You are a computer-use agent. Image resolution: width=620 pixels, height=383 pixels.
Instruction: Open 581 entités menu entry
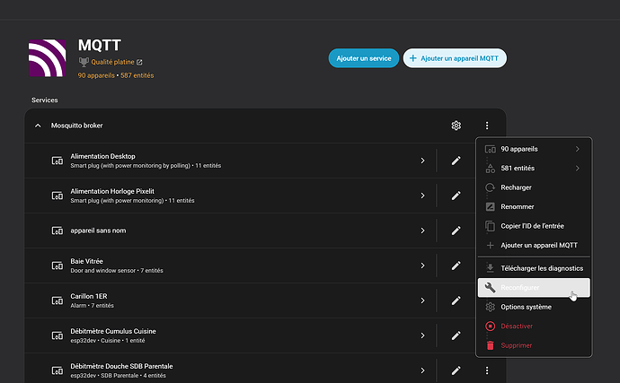pyautogui.click(x=534, y=169)
